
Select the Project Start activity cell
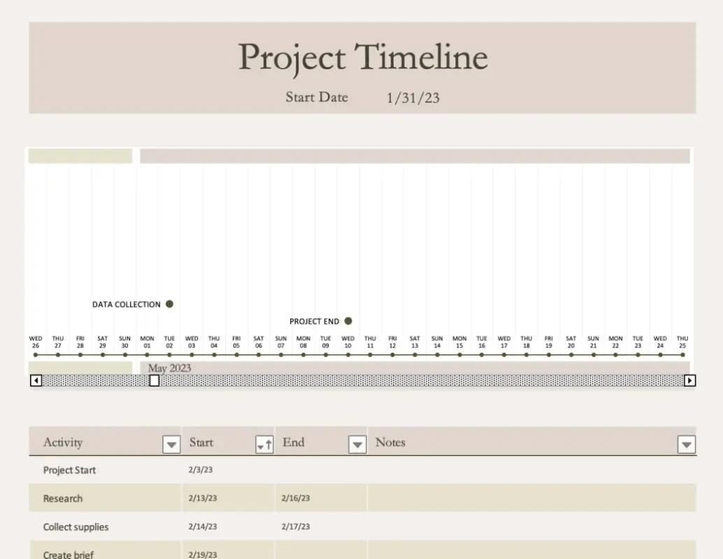click(105, 470)
